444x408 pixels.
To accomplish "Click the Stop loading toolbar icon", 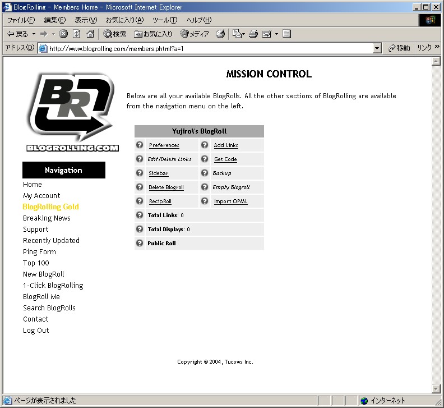I will click(x=63, y=34).
